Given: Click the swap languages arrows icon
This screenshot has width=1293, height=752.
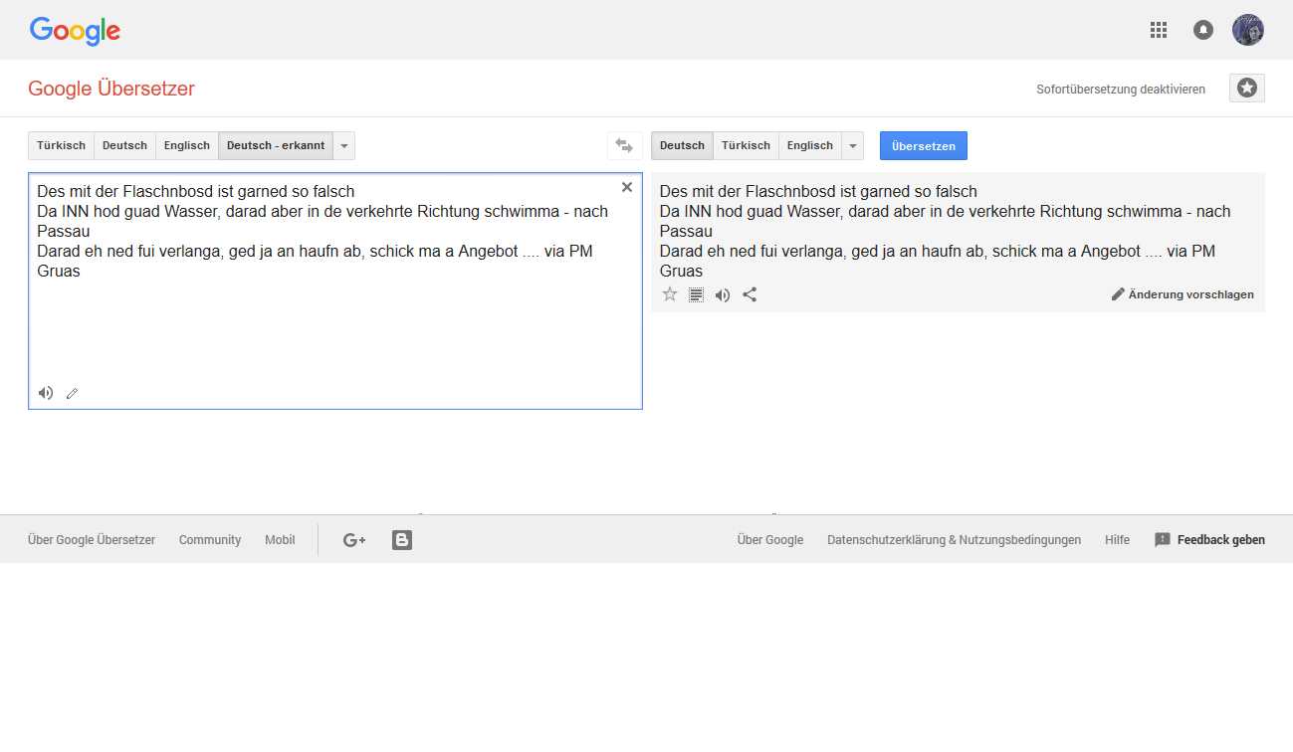Looking at the screenshot, I should (x=624, y=145).
